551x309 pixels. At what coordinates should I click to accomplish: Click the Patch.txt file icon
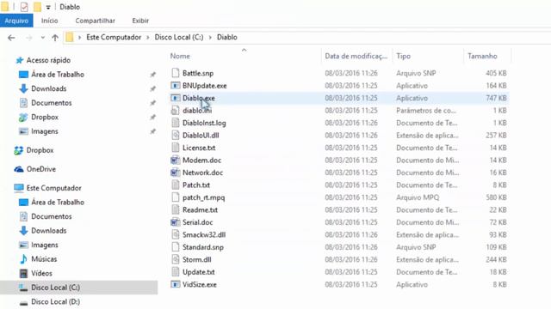tap(175, 185)
